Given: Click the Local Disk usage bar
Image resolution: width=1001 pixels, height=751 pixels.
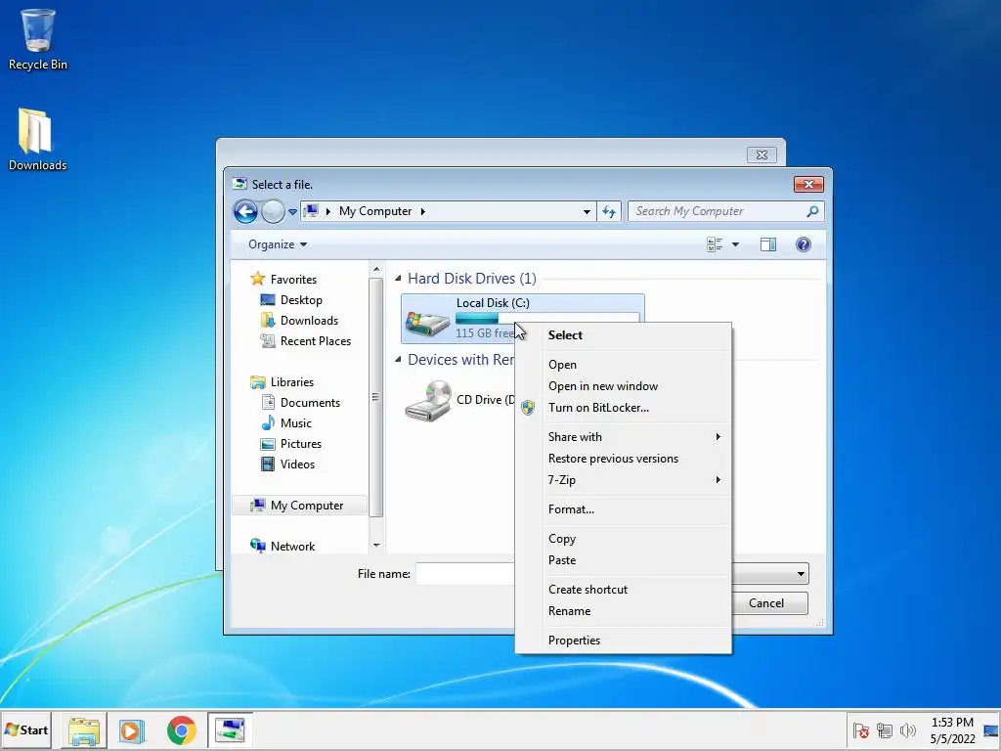Looking at the screenshot, I should click(547, 318).
